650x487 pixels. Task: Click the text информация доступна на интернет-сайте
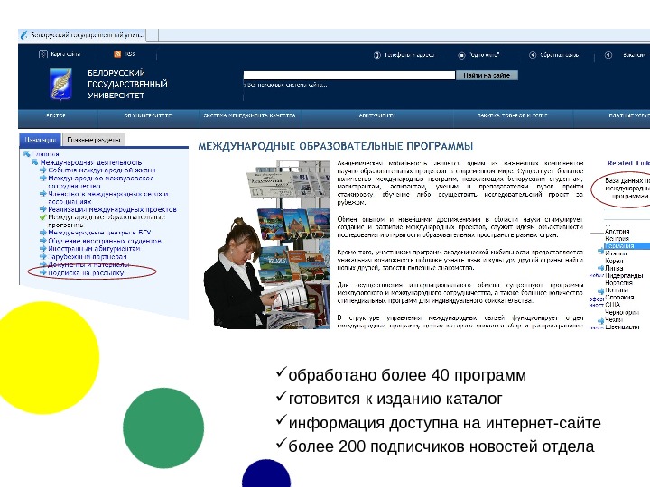click(444, 423)
